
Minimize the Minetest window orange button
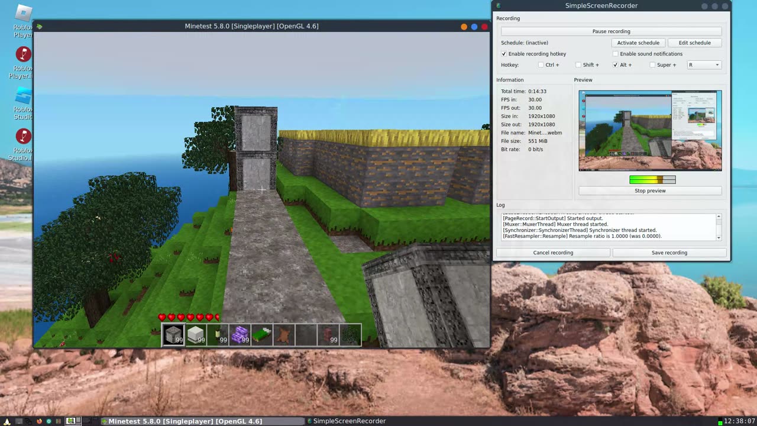click(464, 27)
